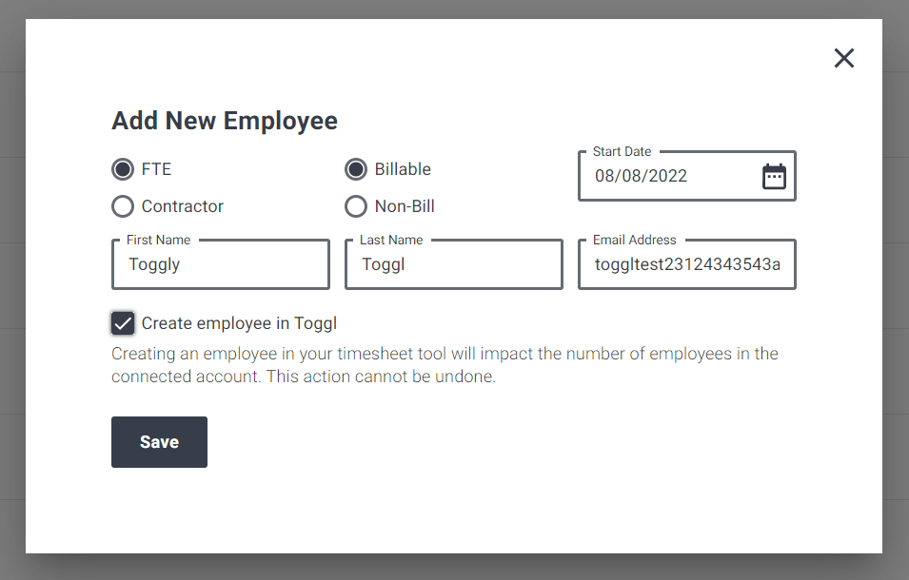Select the FTE radio button
This screenshot has width=909, height=580.
[123, 169]
